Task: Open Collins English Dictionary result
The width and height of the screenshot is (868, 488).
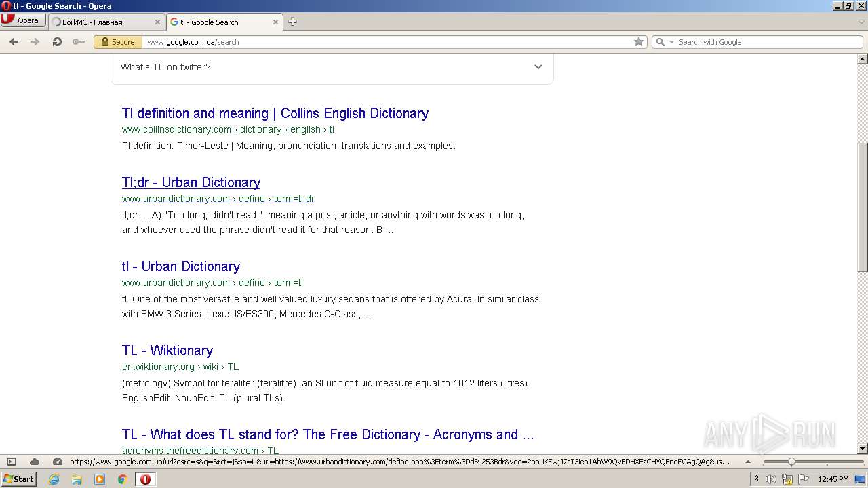Action: click(275, 113)
